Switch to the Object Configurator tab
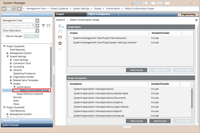This screenshot has width=200, height=133. click(99, 14)
